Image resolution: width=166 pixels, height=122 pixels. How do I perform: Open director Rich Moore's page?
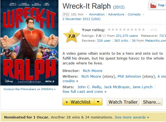pyautogui.click(x=93, y=71)
